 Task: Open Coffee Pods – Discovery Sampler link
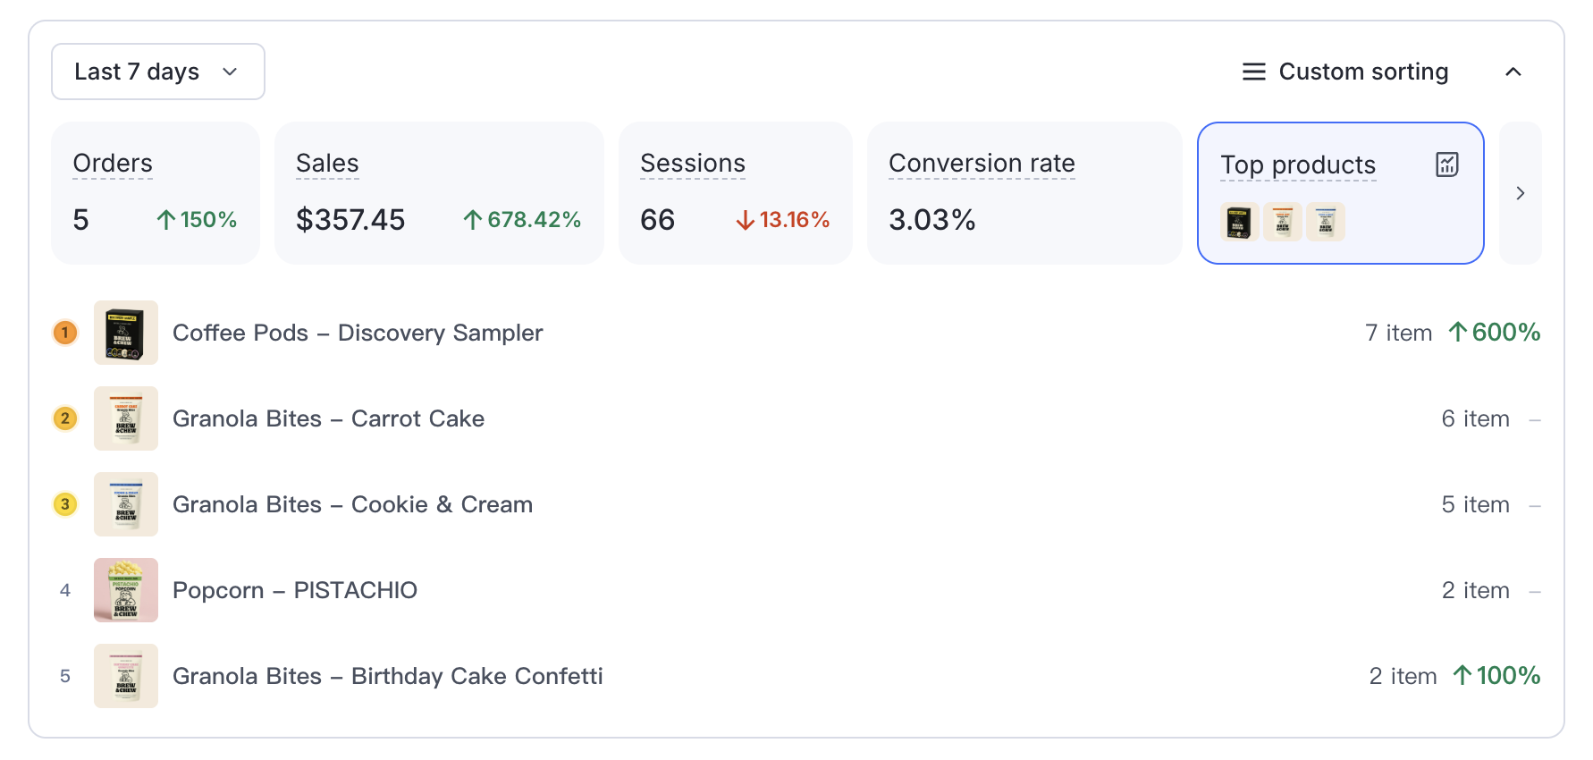pyautogui.click(x=358, y=333)
